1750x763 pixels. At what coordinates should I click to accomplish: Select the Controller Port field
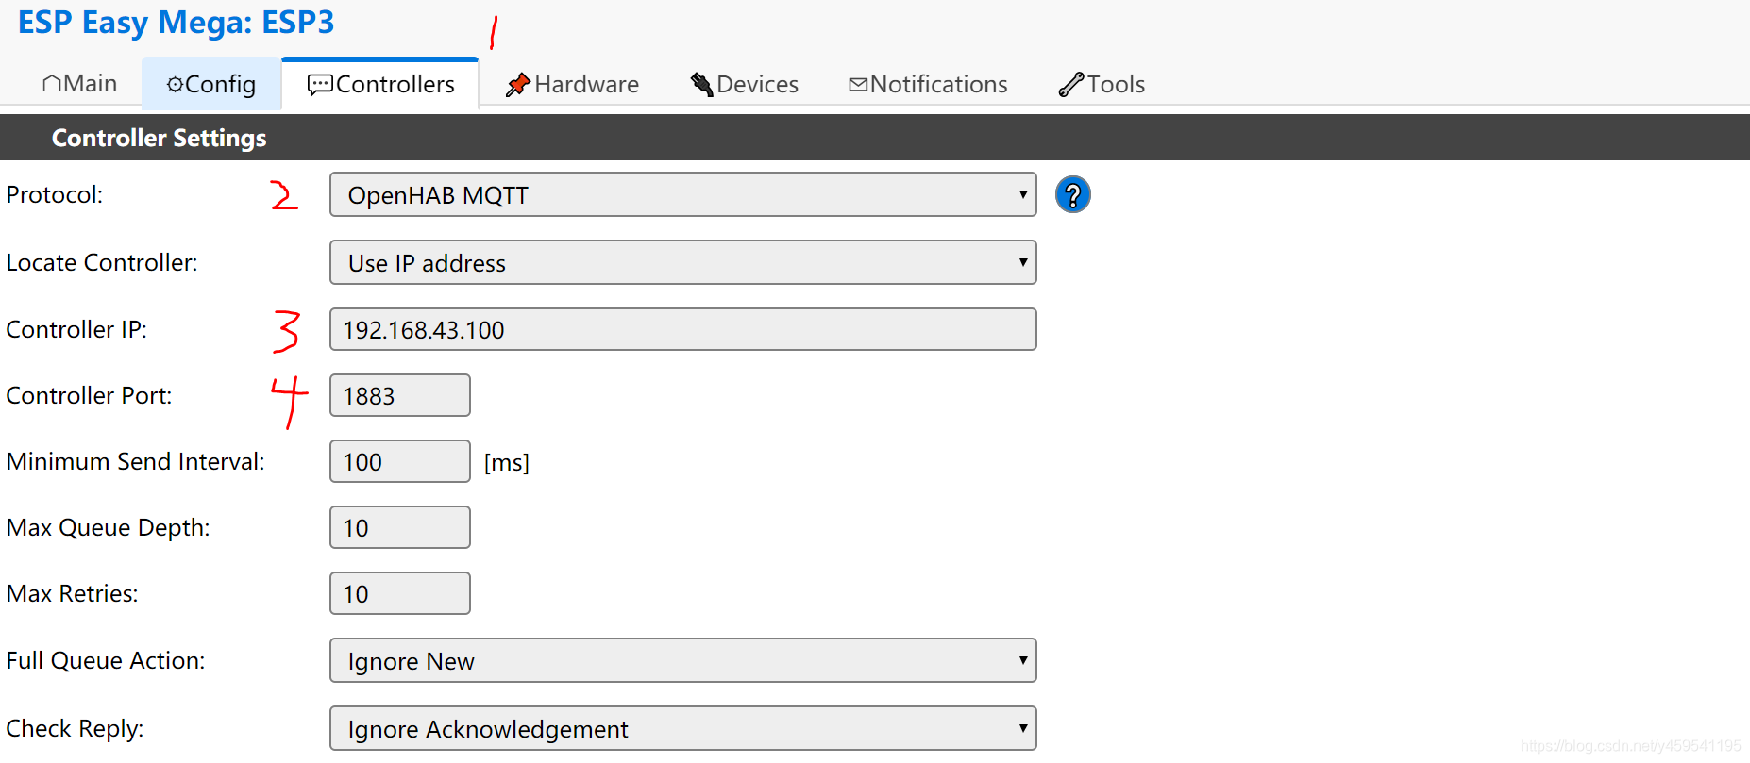tap(399, 395)
